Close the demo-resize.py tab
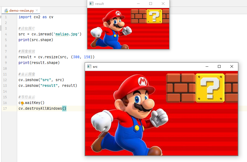 (x=37, y=10)
